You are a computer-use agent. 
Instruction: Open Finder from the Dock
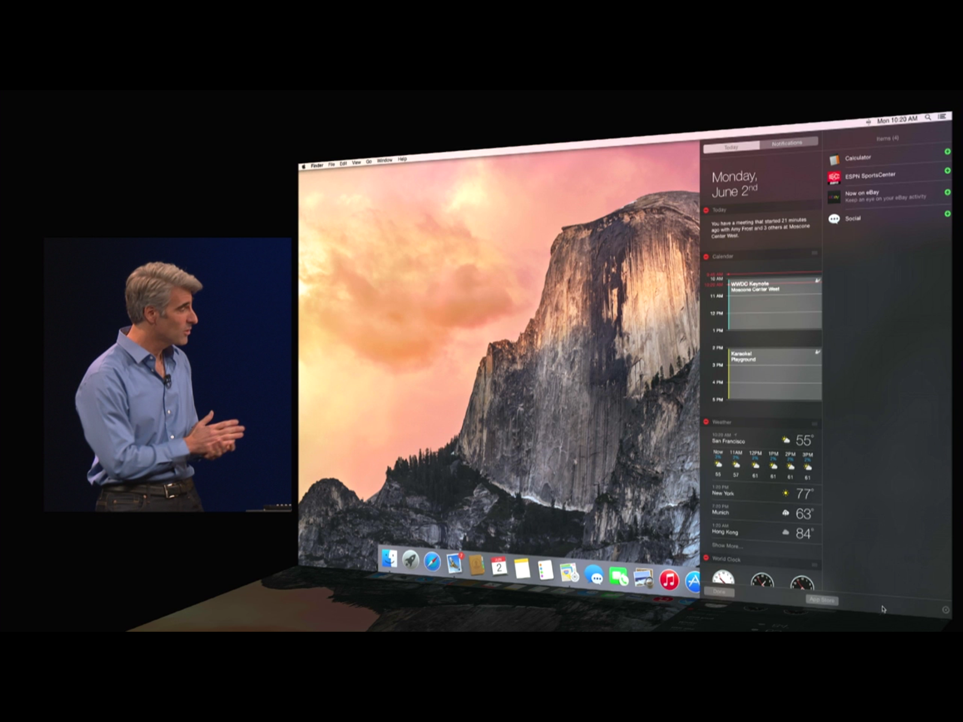point(389,559)
